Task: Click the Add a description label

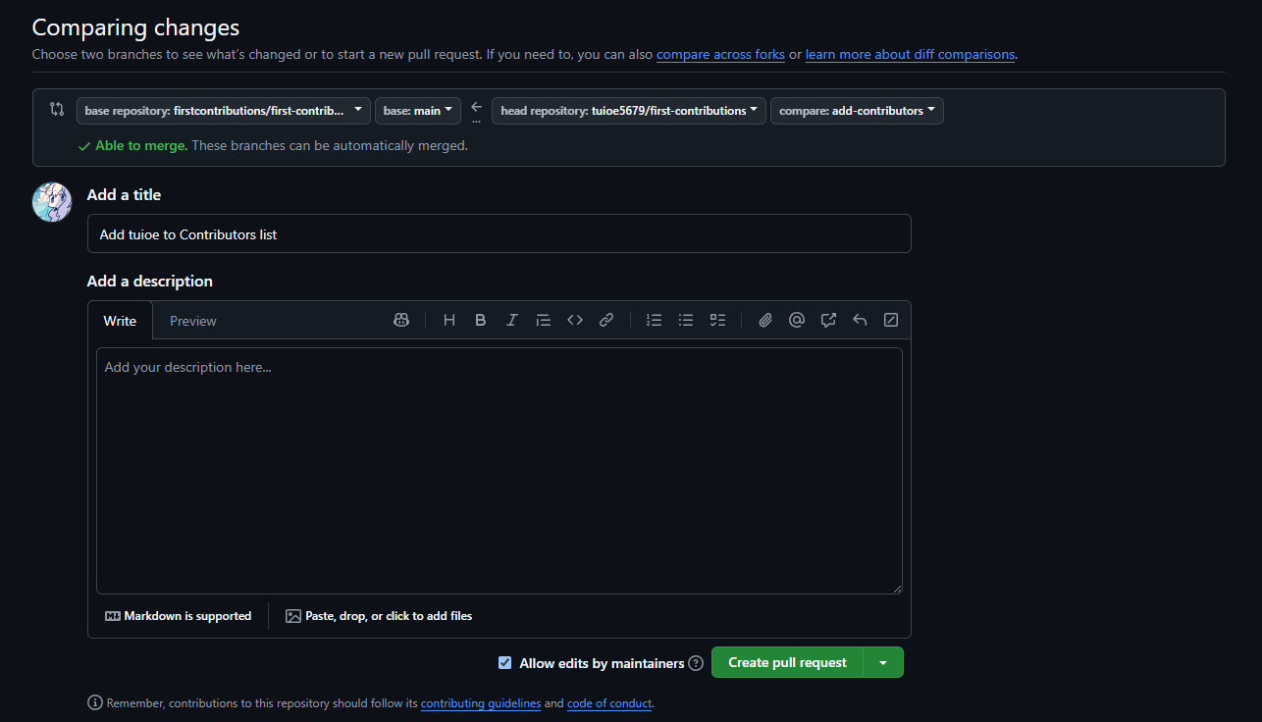Action: point(150,281)
